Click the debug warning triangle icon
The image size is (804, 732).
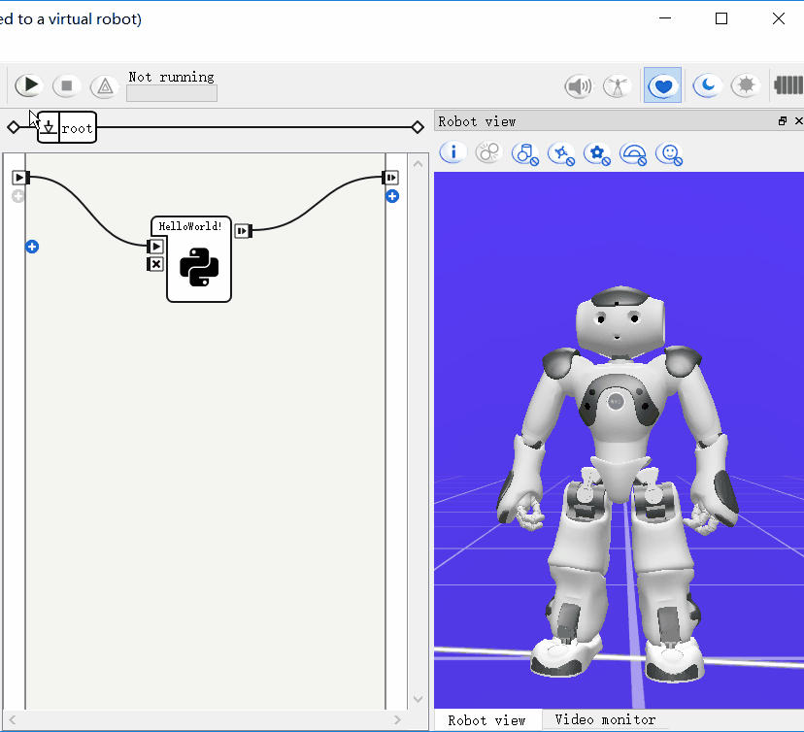click(x=104, y=86)
